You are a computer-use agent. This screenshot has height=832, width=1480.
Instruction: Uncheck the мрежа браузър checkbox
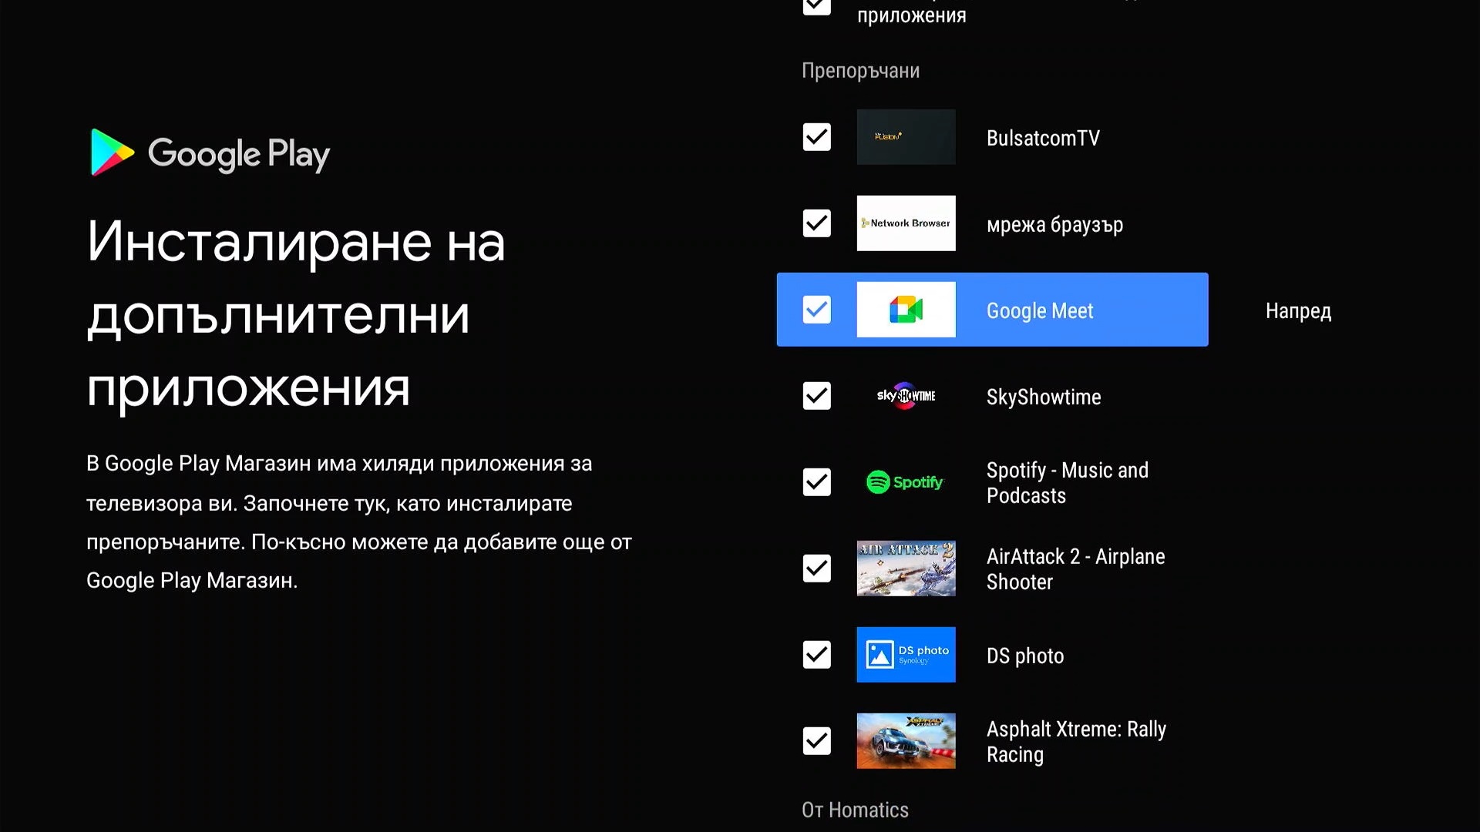click(x=817, y=223)
